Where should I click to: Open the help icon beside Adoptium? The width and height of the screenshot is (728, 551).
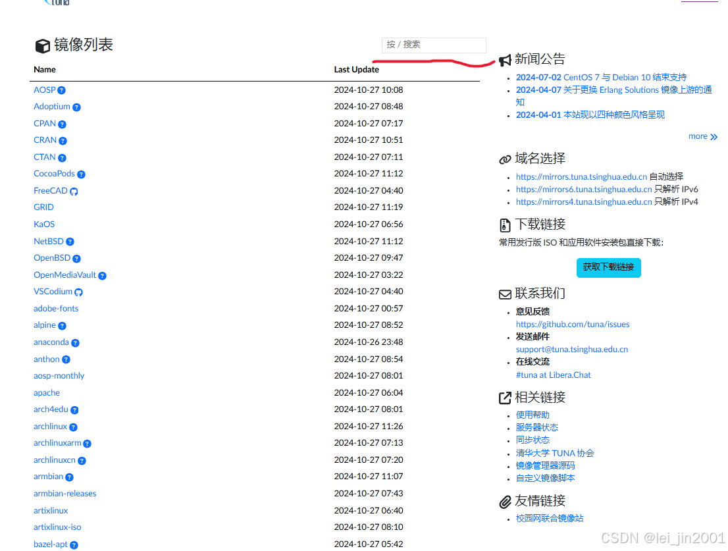pos(76,107)
